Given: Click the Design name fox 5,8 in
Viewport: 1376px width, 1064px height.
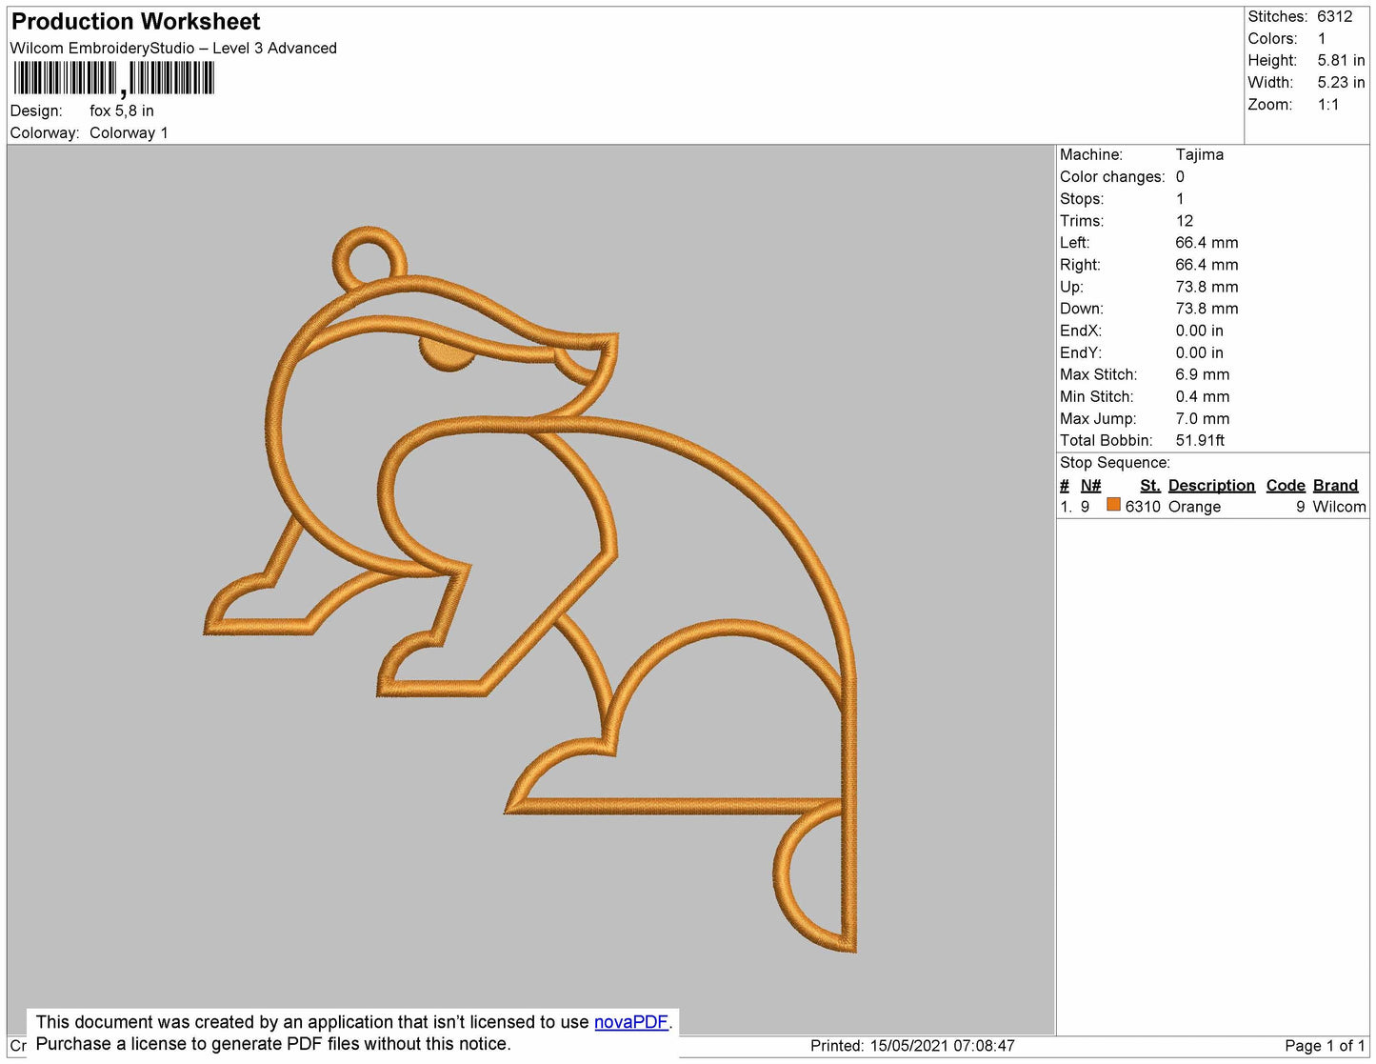Looking at the screenshot, I should [122, 110].
